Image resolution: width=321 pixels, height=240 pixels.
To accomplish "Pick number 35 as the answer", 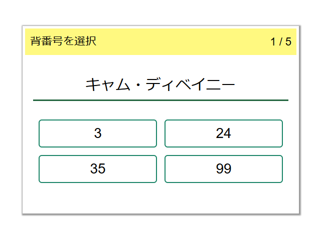I will tap(98, 169).
